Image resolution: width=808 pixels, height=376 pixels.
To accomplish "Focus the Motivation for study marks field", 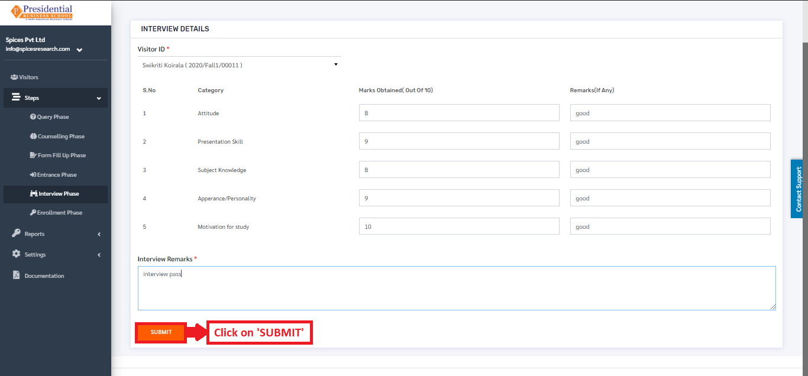I will pos(459,226).
